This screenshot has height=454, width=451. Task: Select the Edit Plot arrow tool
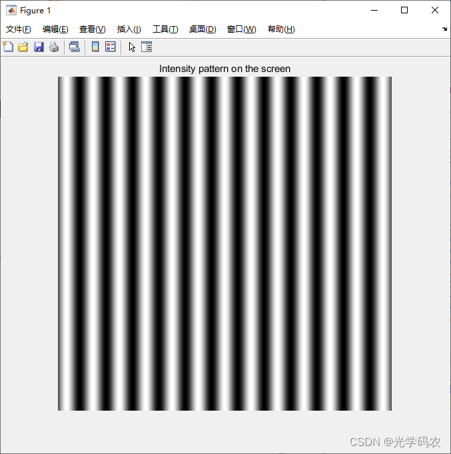click(x=132, y=47)
